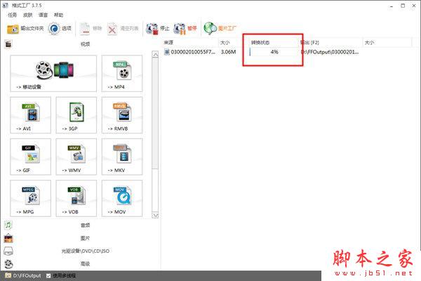Expand the Advanced (高级) category
The image size is (421, 281).
[84, 263]
